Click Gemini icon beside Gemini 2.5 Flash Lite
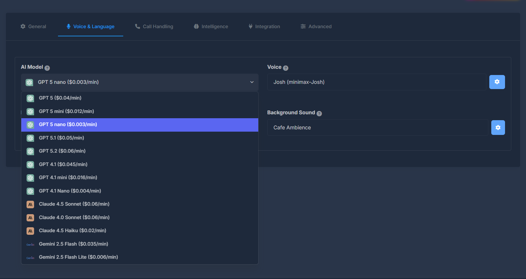Image resolution: width=526 pixels, height=279 pixels. pos(30,258)
